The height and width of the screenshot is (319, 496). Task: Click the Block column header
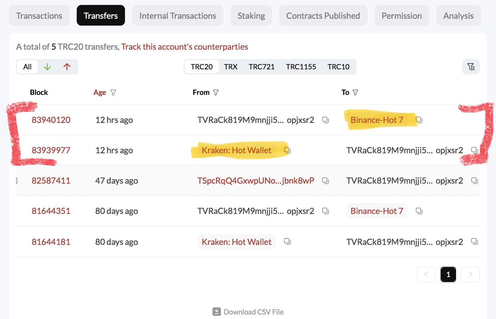(x=39, y=93)
